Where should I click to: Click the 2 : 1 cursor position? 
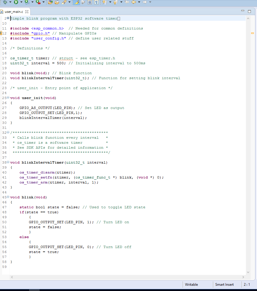(x=247, y=285)
